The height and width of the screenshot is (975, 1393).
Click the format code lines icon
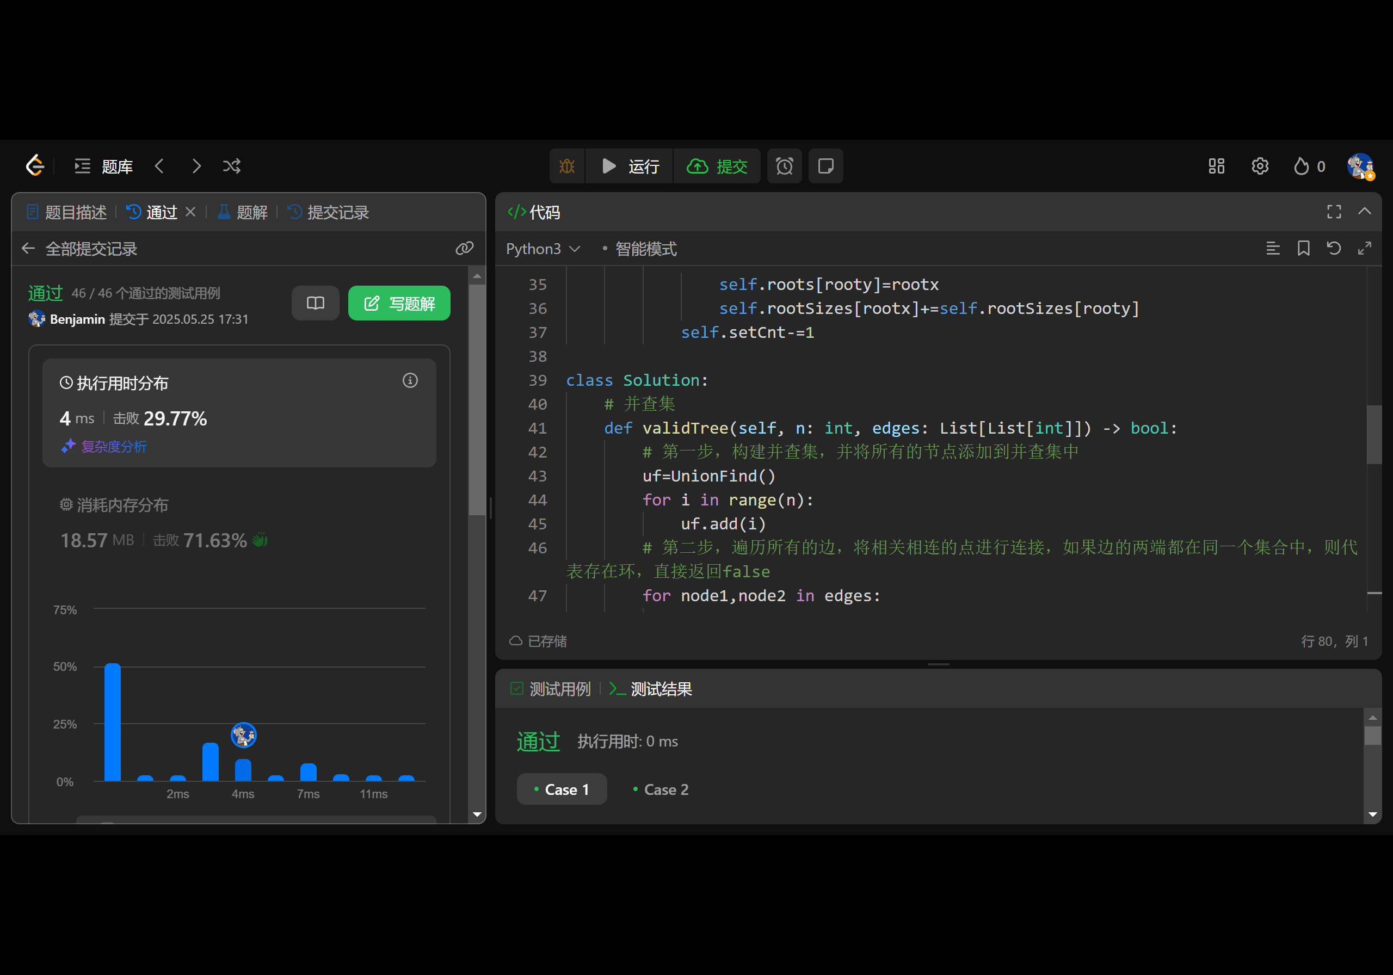(1273, 248)
